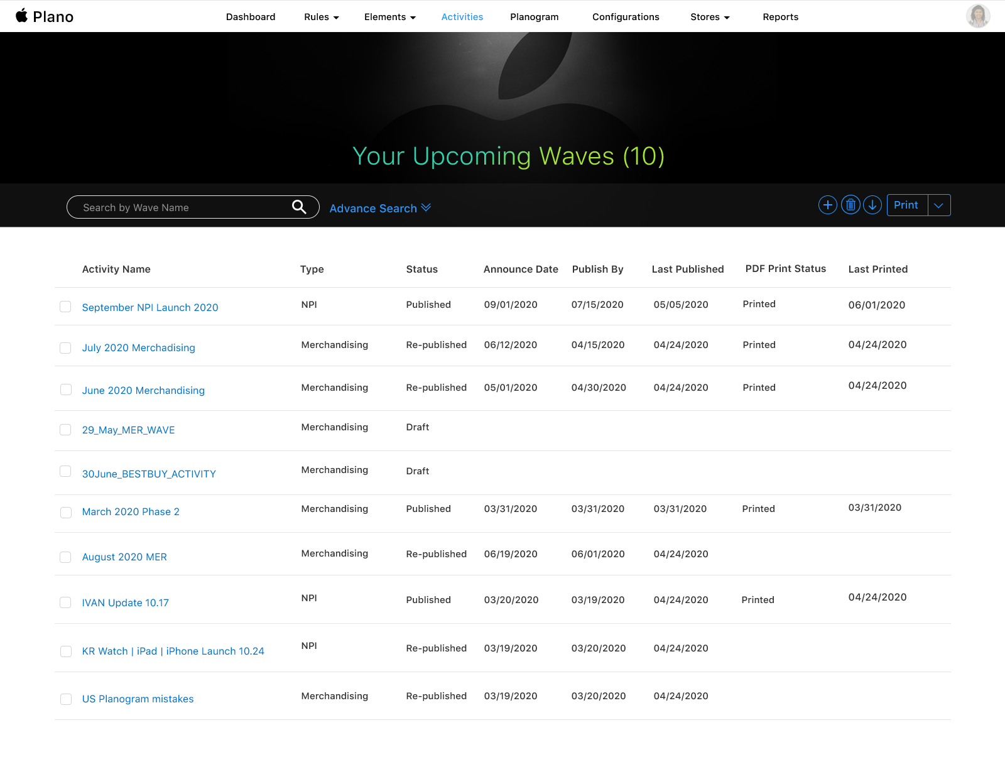Open the Configurations menu
The width and height of the screenshot is (1005, 757).
tap(626, 17)
